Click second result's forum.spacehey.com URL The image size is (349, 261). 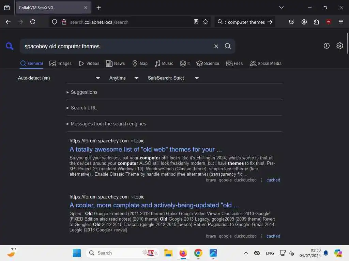click(107, 197)
